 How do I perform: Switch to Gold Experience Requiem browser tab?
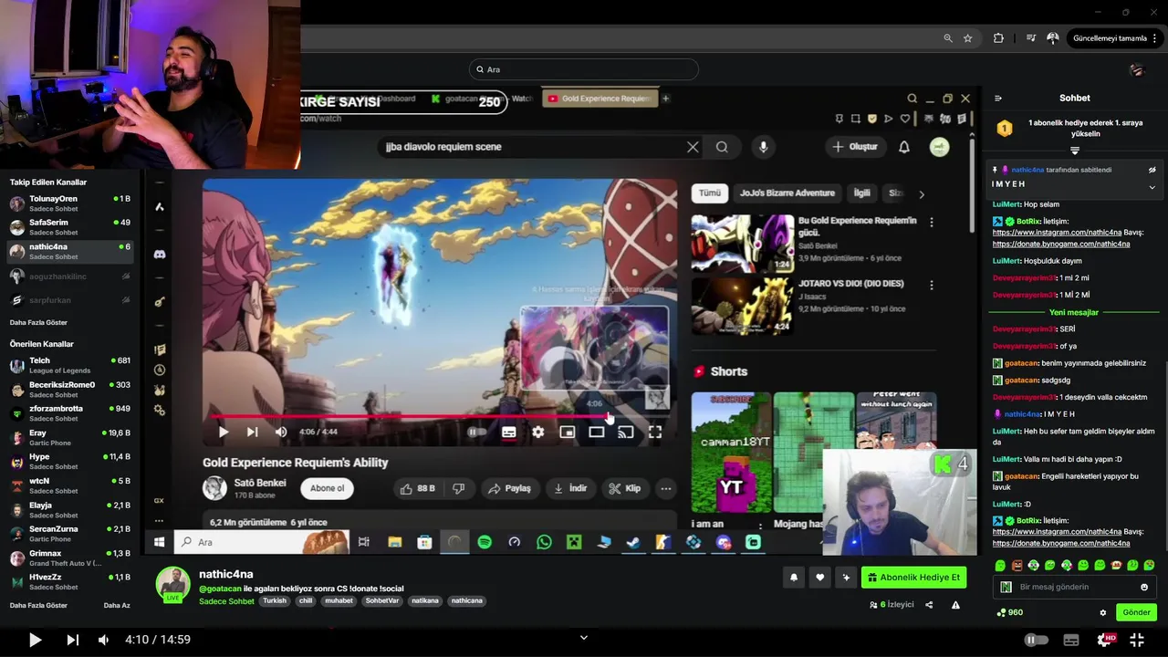(x=600, y=99)
